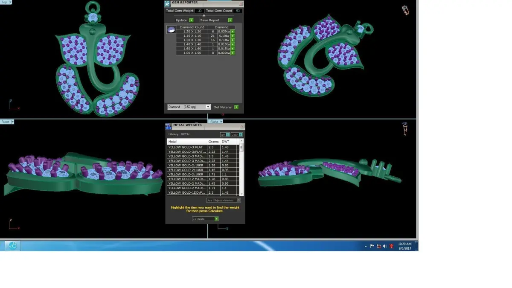Click the Metal Weights panel icon
Viewport: 512px width, 288px height.
[168, 126]
